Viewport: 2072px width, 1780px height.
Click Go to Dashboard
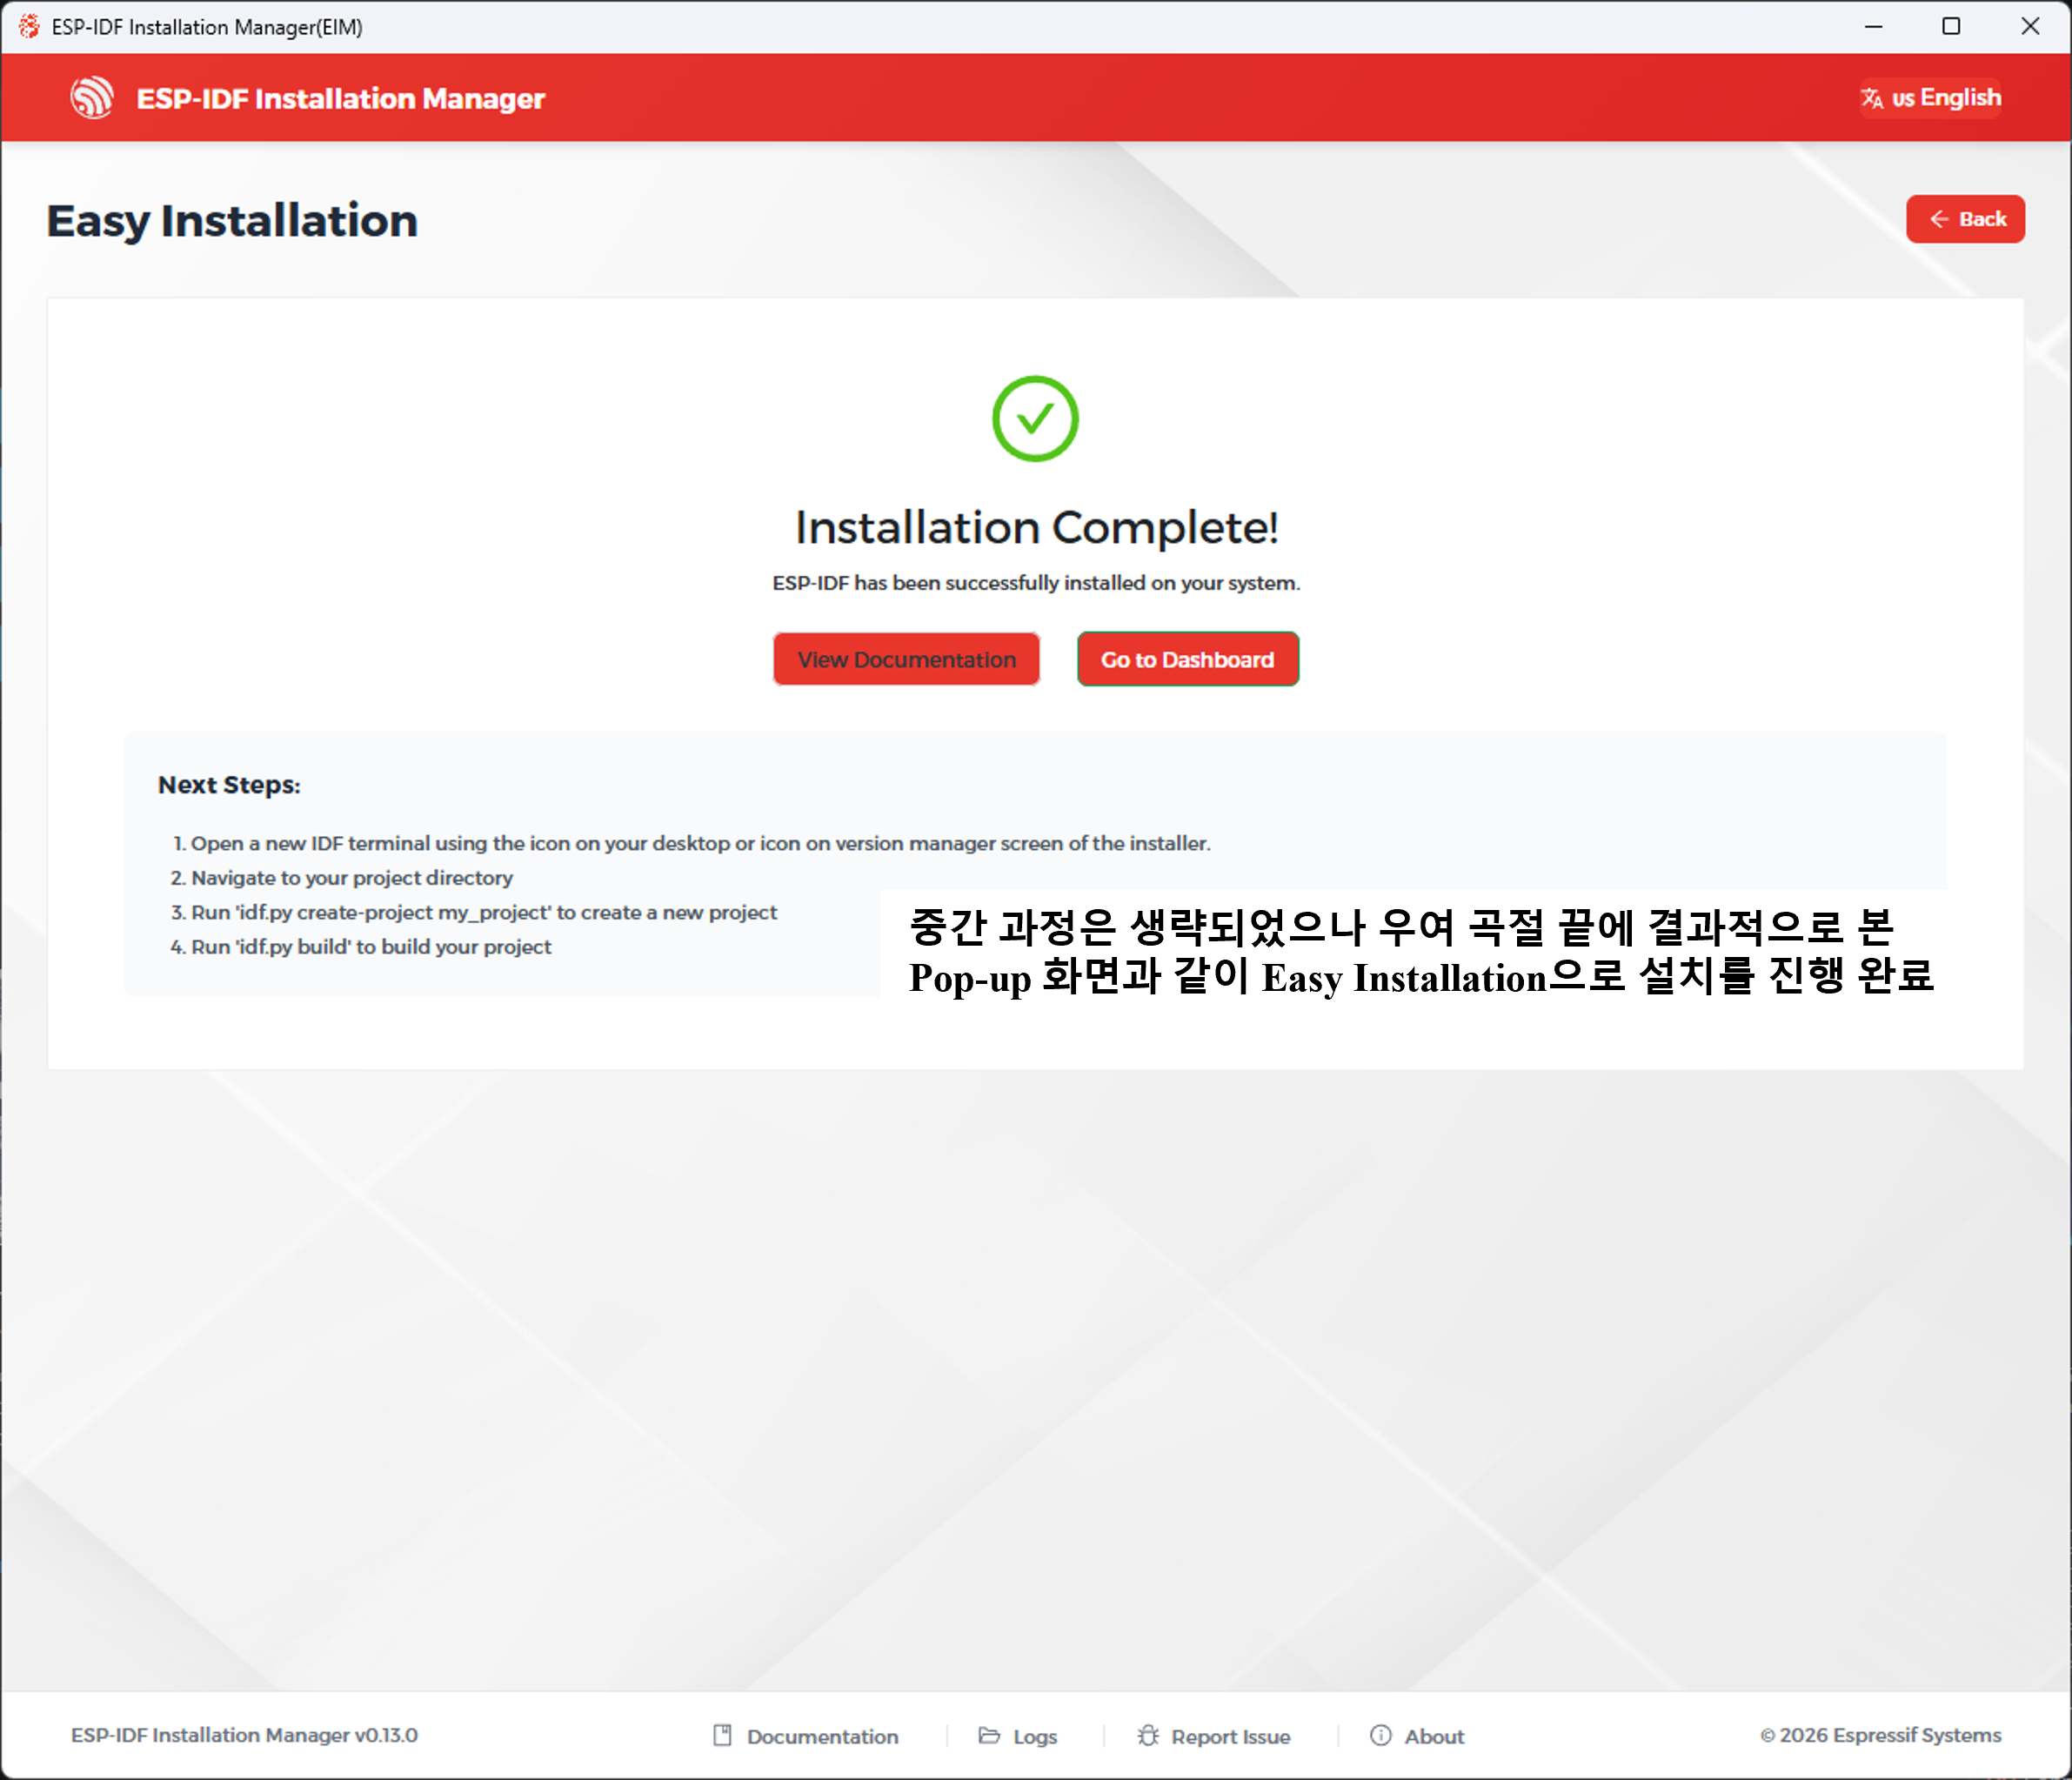[1187, 660]
